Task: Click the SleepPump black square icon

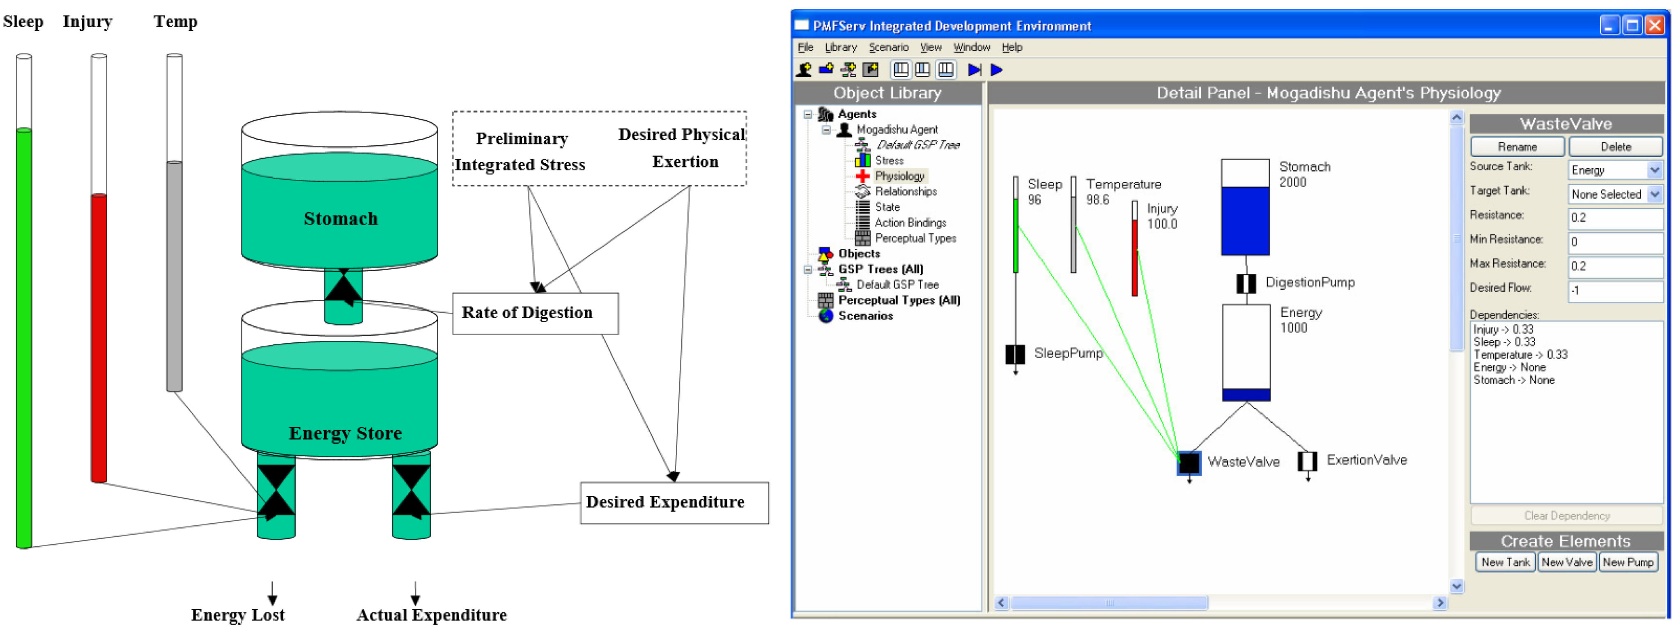Action: pyautogui.click(x=1015, y=354)
